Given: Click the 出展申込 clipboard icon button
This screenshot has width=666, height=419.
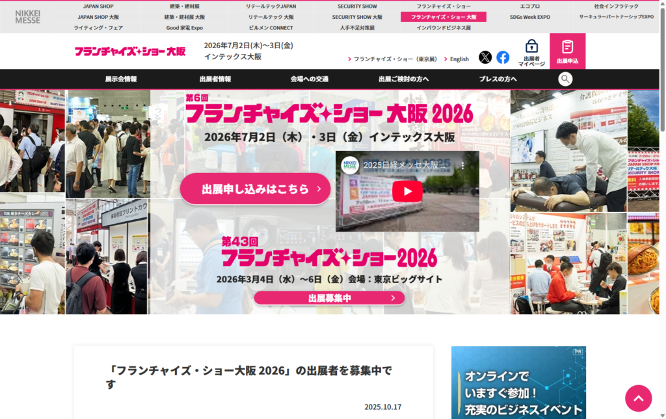Looking at the screenshot, I should (x=567, y=51).
